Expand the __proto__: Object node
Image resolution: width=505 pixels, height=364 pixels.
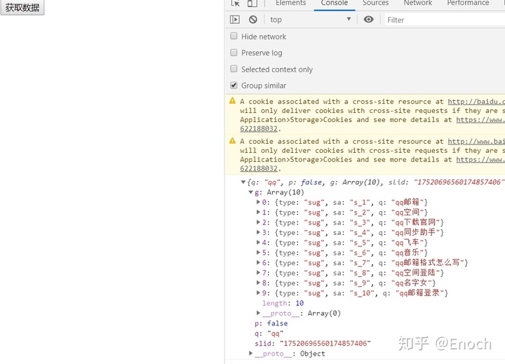pyautogui.click(x=250, y=353)
